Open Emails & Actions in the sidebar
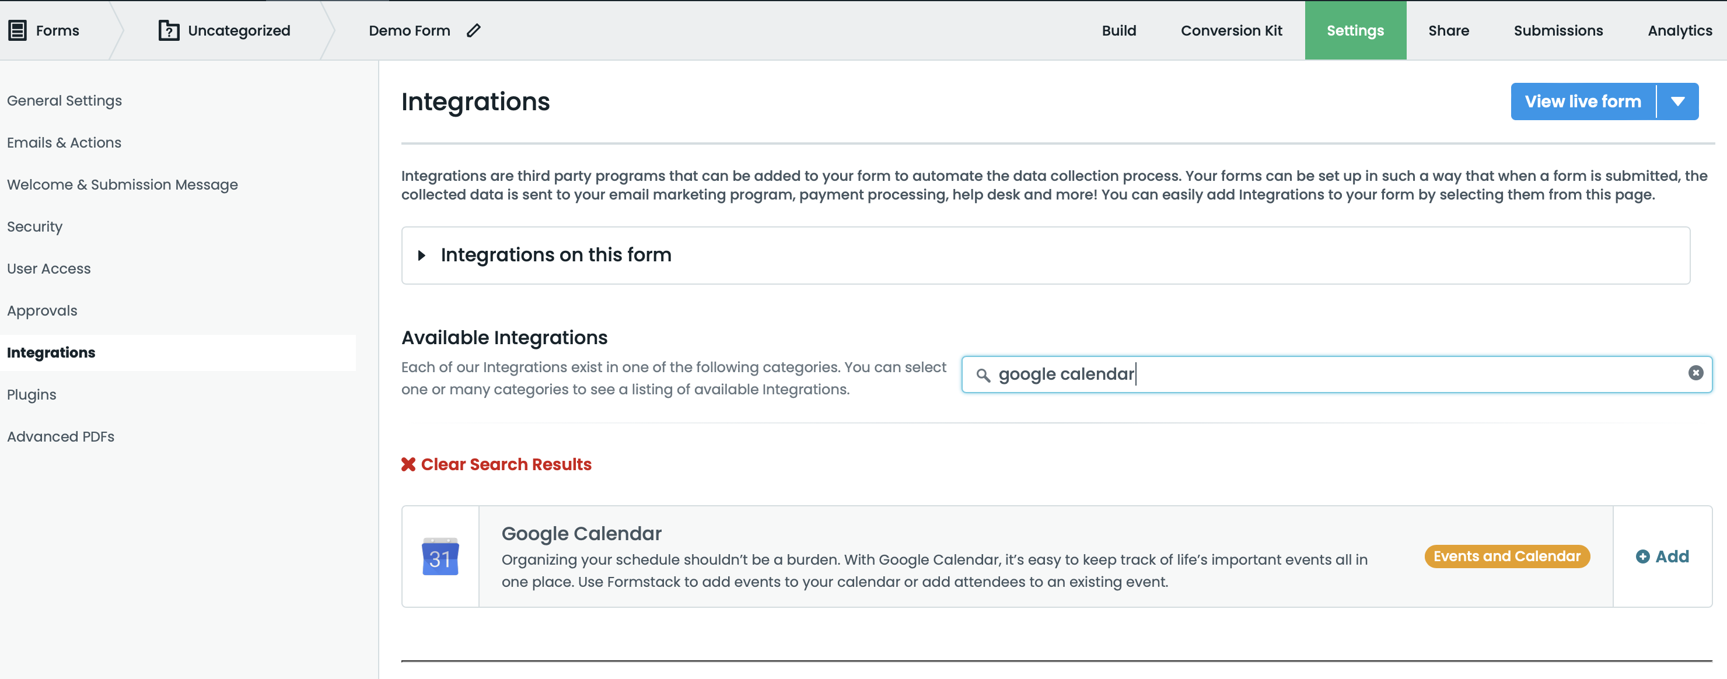 (x=64, y=143)
